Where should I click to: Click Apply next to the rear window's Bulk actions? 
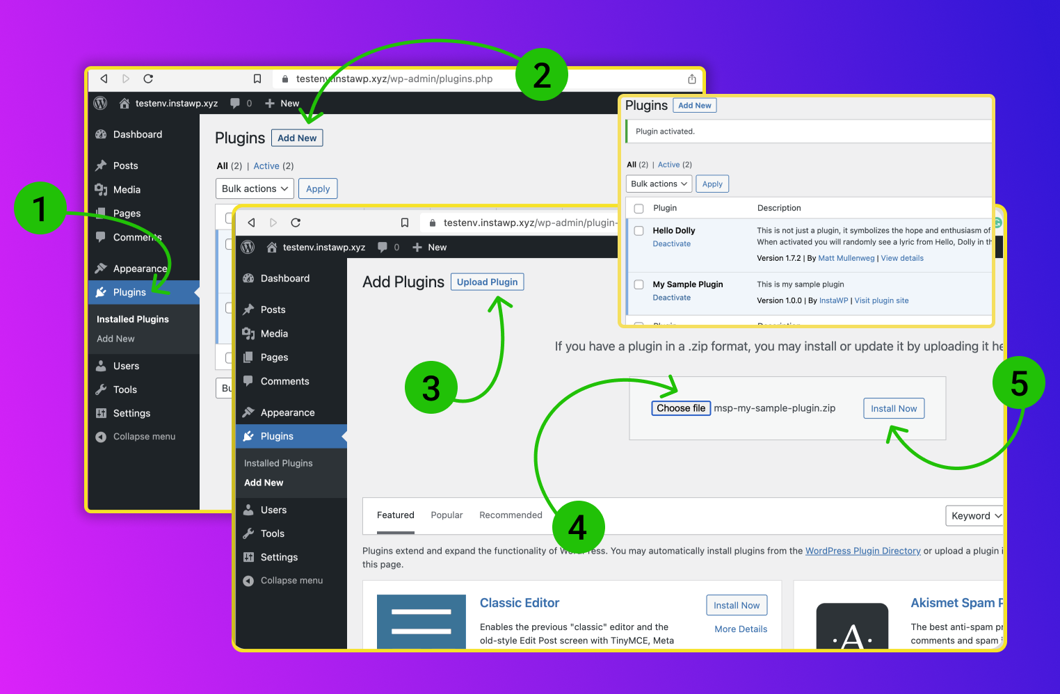tap(318, 188)
